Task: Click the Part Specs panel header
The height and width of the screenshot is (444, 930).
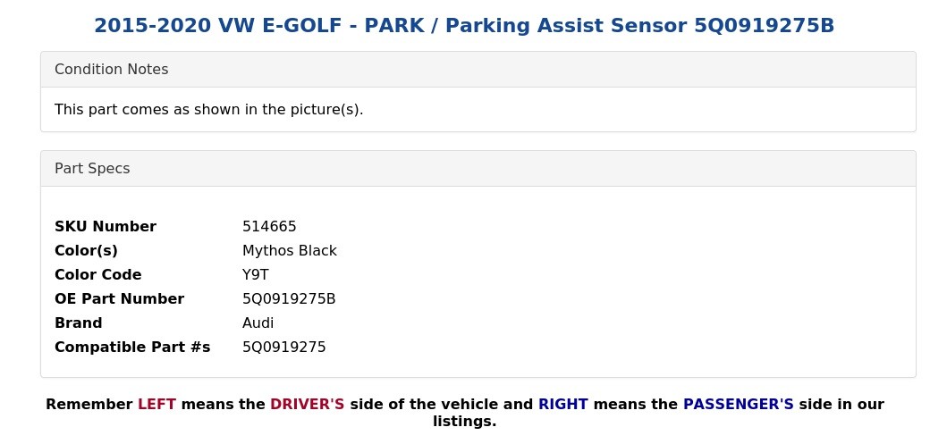Action: point(478,168)
